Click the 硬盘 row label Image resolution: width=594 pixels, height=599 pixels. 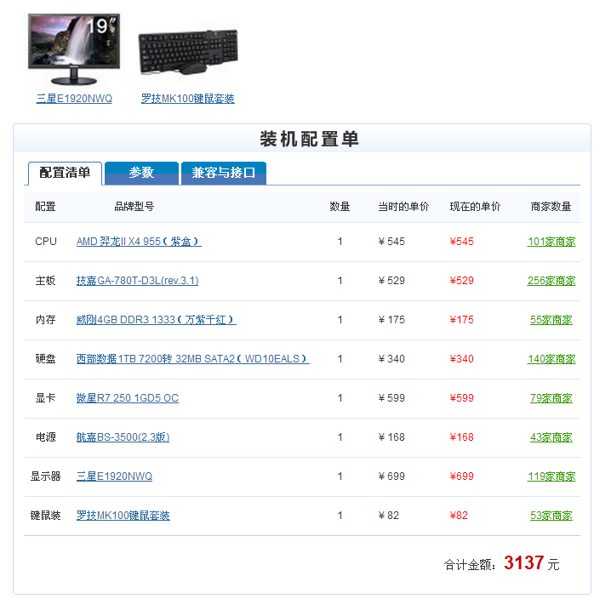45,359
